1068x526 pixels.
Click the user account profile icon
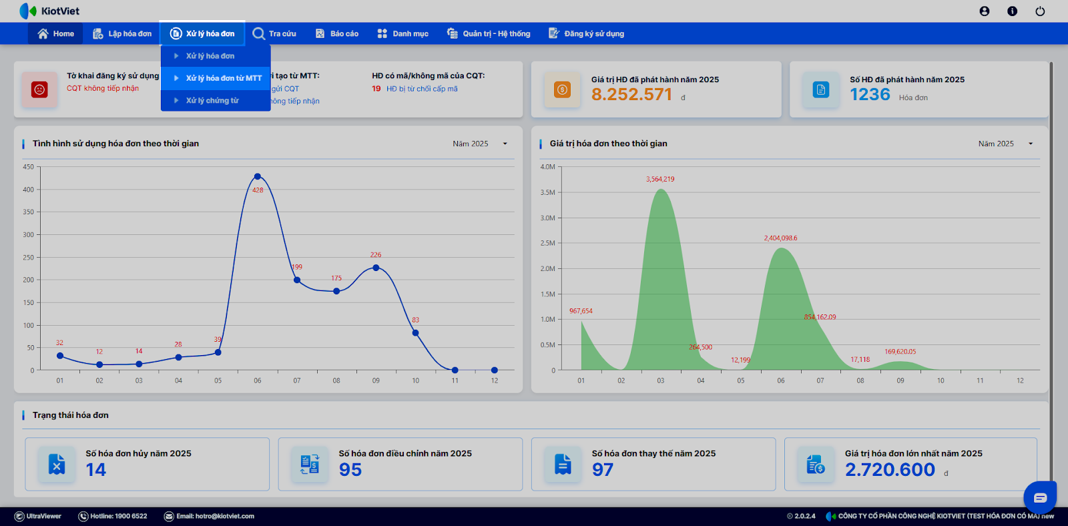point(984,11)
